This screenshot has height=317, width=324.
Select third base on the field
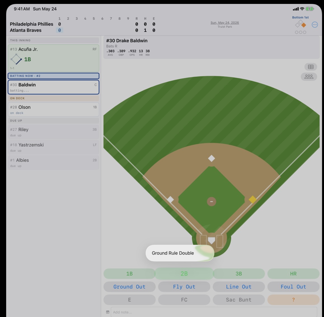(170, 200)
